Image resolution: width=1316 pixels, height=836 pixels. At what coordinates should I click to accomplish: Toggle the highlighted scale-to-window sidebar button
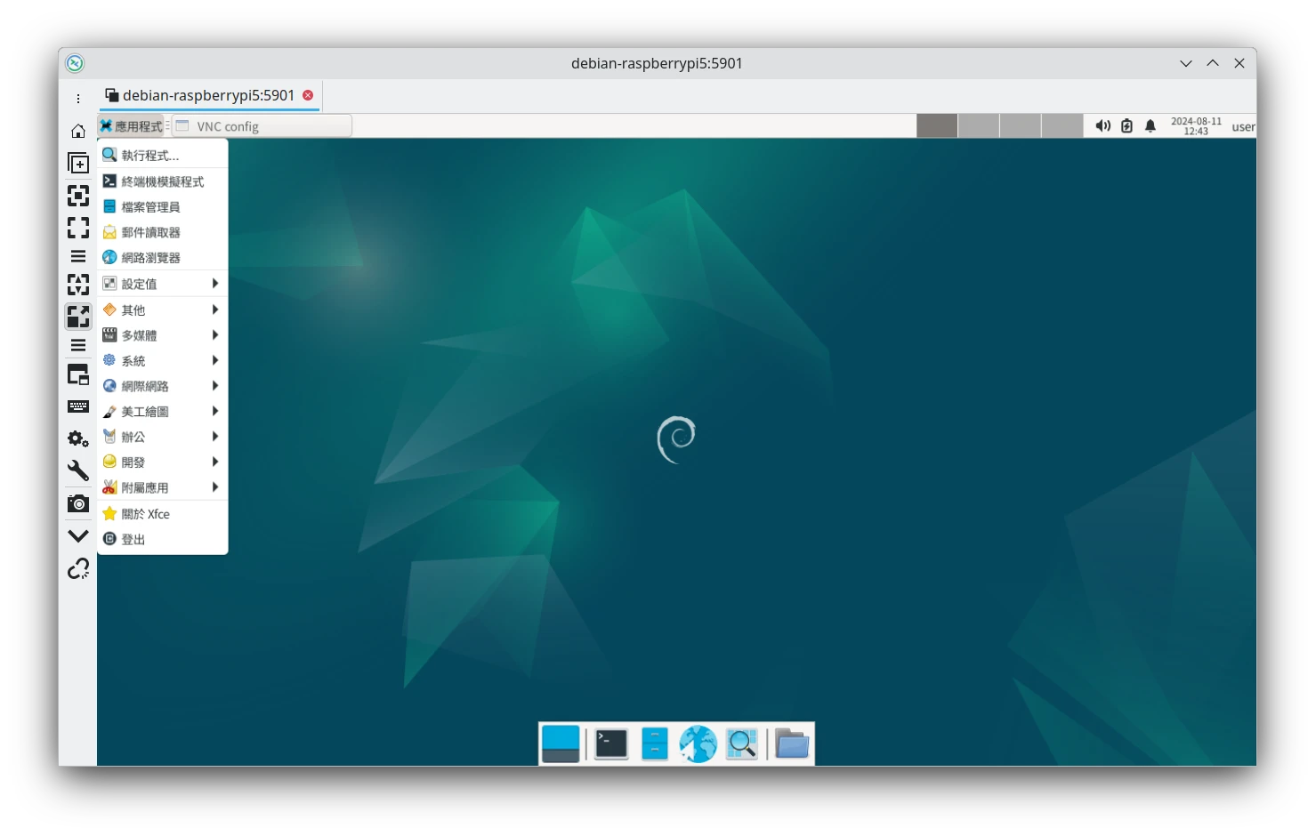coord(78,317)
